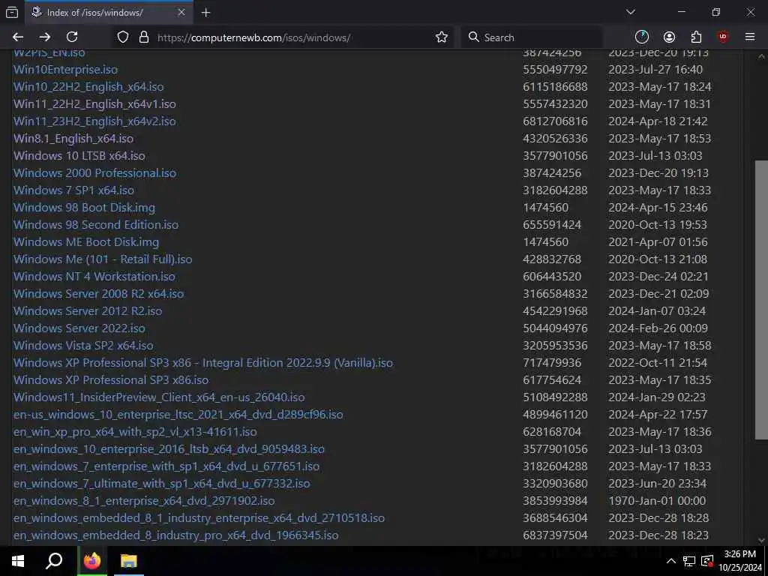768x576 pixels.
Task: Open the uBlock Origin shield icon
Action: tap(723, 37)
